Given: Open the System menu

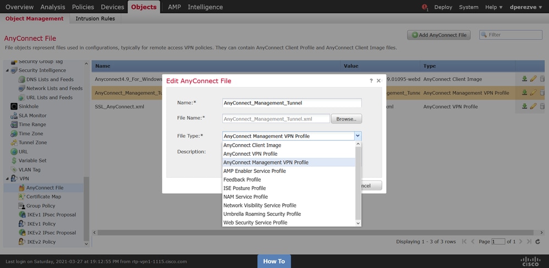Looking at the screenshot, I should [469, 7].
